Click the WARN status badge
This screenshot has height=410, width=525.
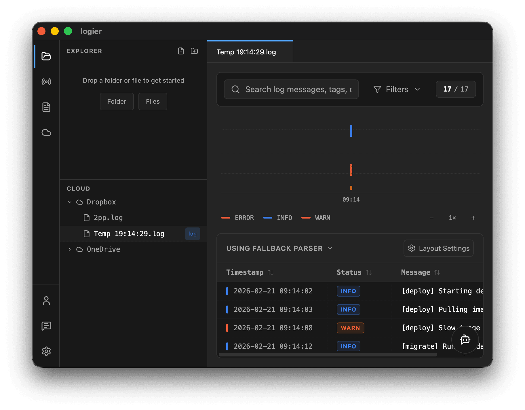click(350, 328)
